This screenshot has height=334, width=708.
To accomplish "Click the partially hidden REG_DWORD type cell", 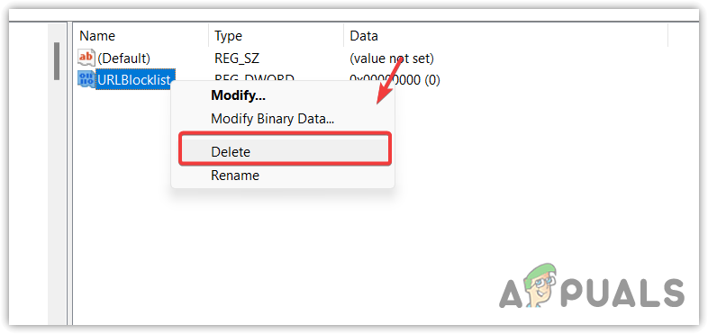I will pos(254,78).
